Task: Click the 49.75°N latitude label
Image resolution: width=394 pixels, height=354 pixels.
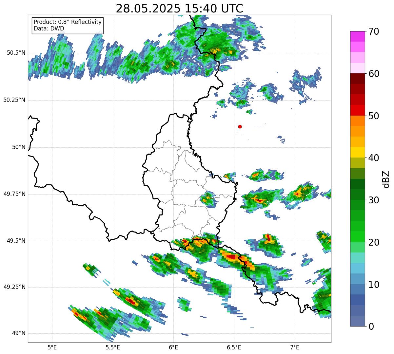Action: pyautogui.click(x=14, y=194)
